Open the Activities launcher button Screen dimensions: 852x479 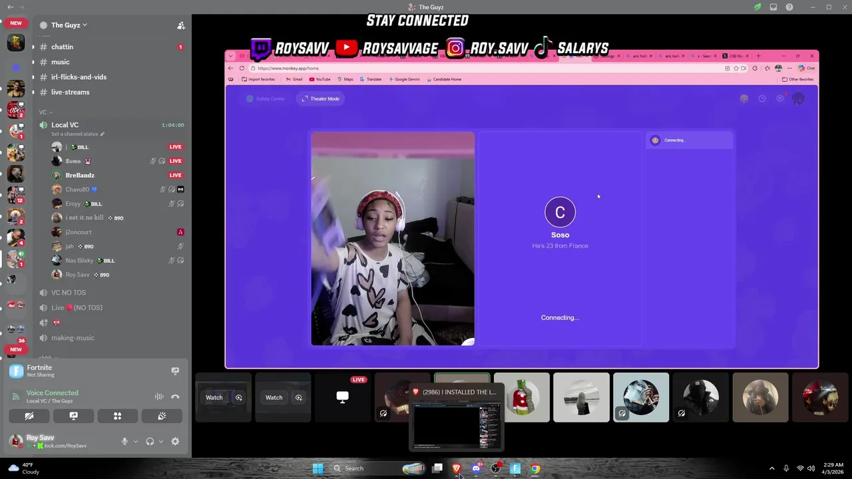[117, 416]
